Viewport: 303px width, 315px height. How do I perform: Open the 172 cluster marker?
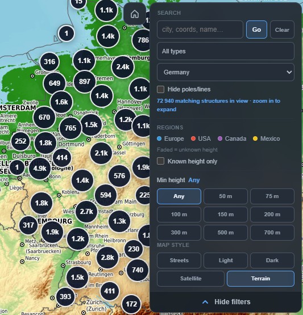tap(131, 304)
